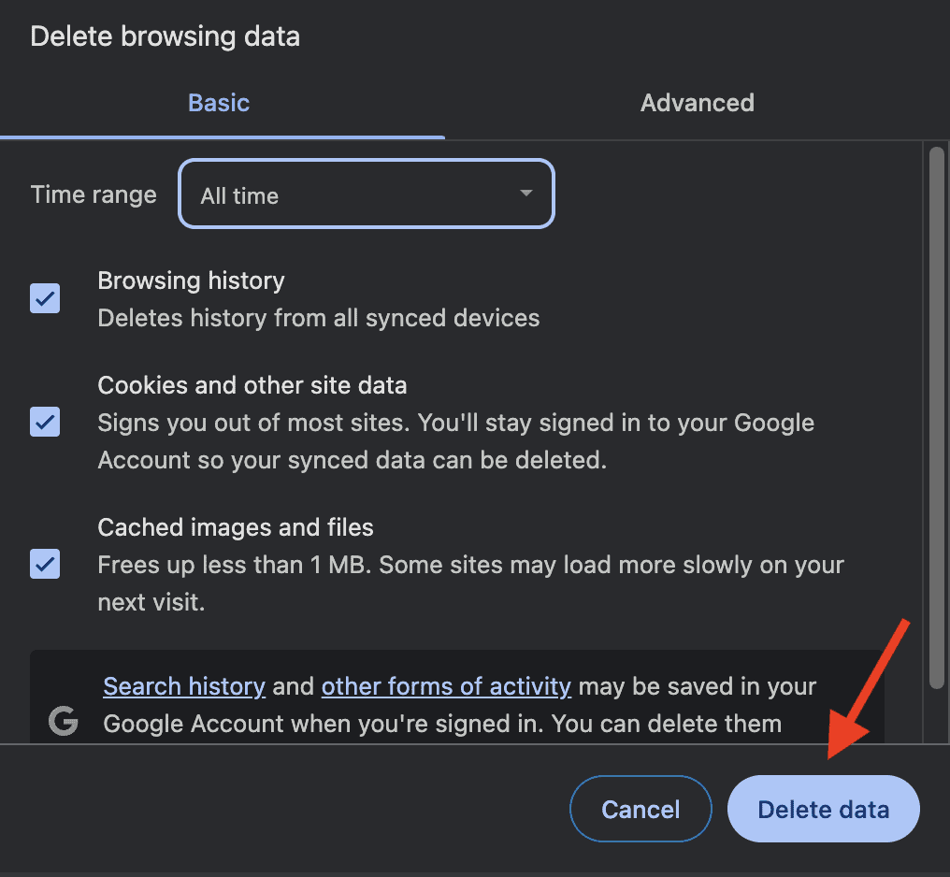Click the Cookies and other site data label

[x=252, y=385]
